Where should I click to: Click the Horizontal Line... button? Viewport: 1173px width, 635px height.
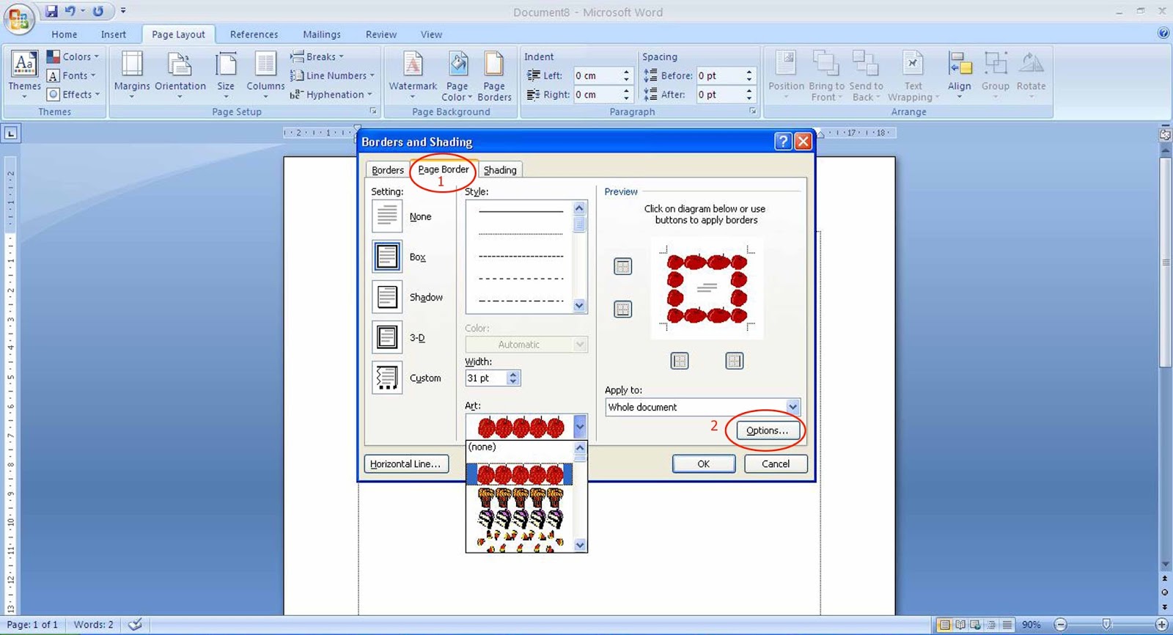(x=405, y=464)
